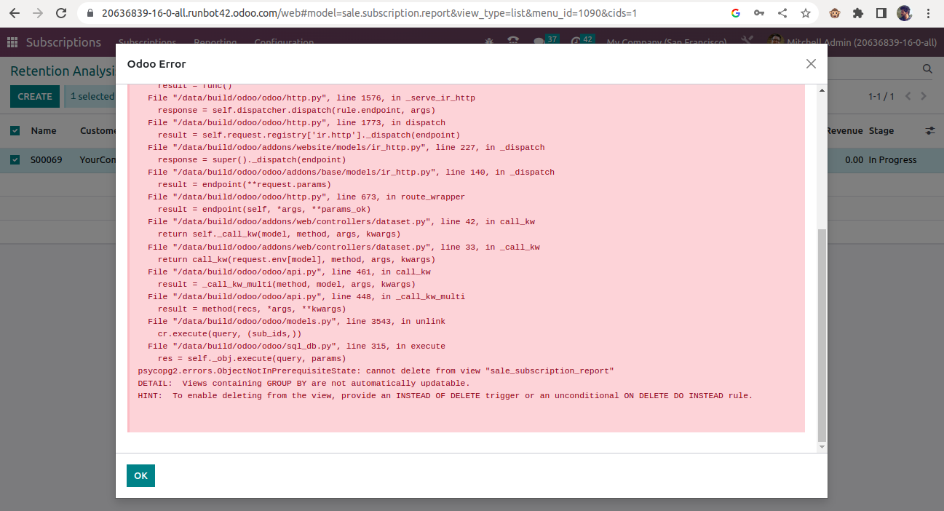Sort by the Name column header
Image resolution: width=944 pixels, height=511 pixels.
tap(44, 131)
